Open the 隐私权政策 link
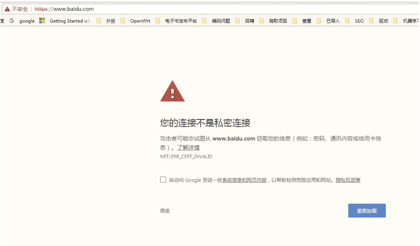 [348, 180]
